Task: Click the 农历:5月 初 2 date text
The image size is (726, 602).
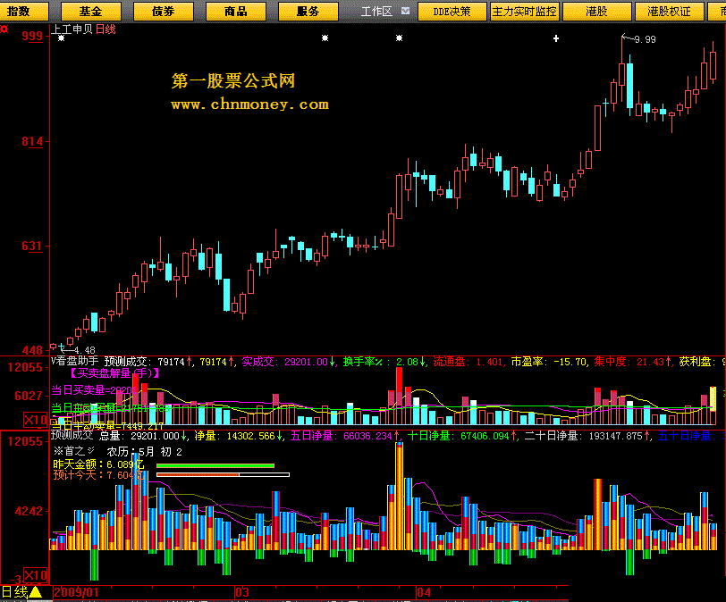Action: coord(145,452)
